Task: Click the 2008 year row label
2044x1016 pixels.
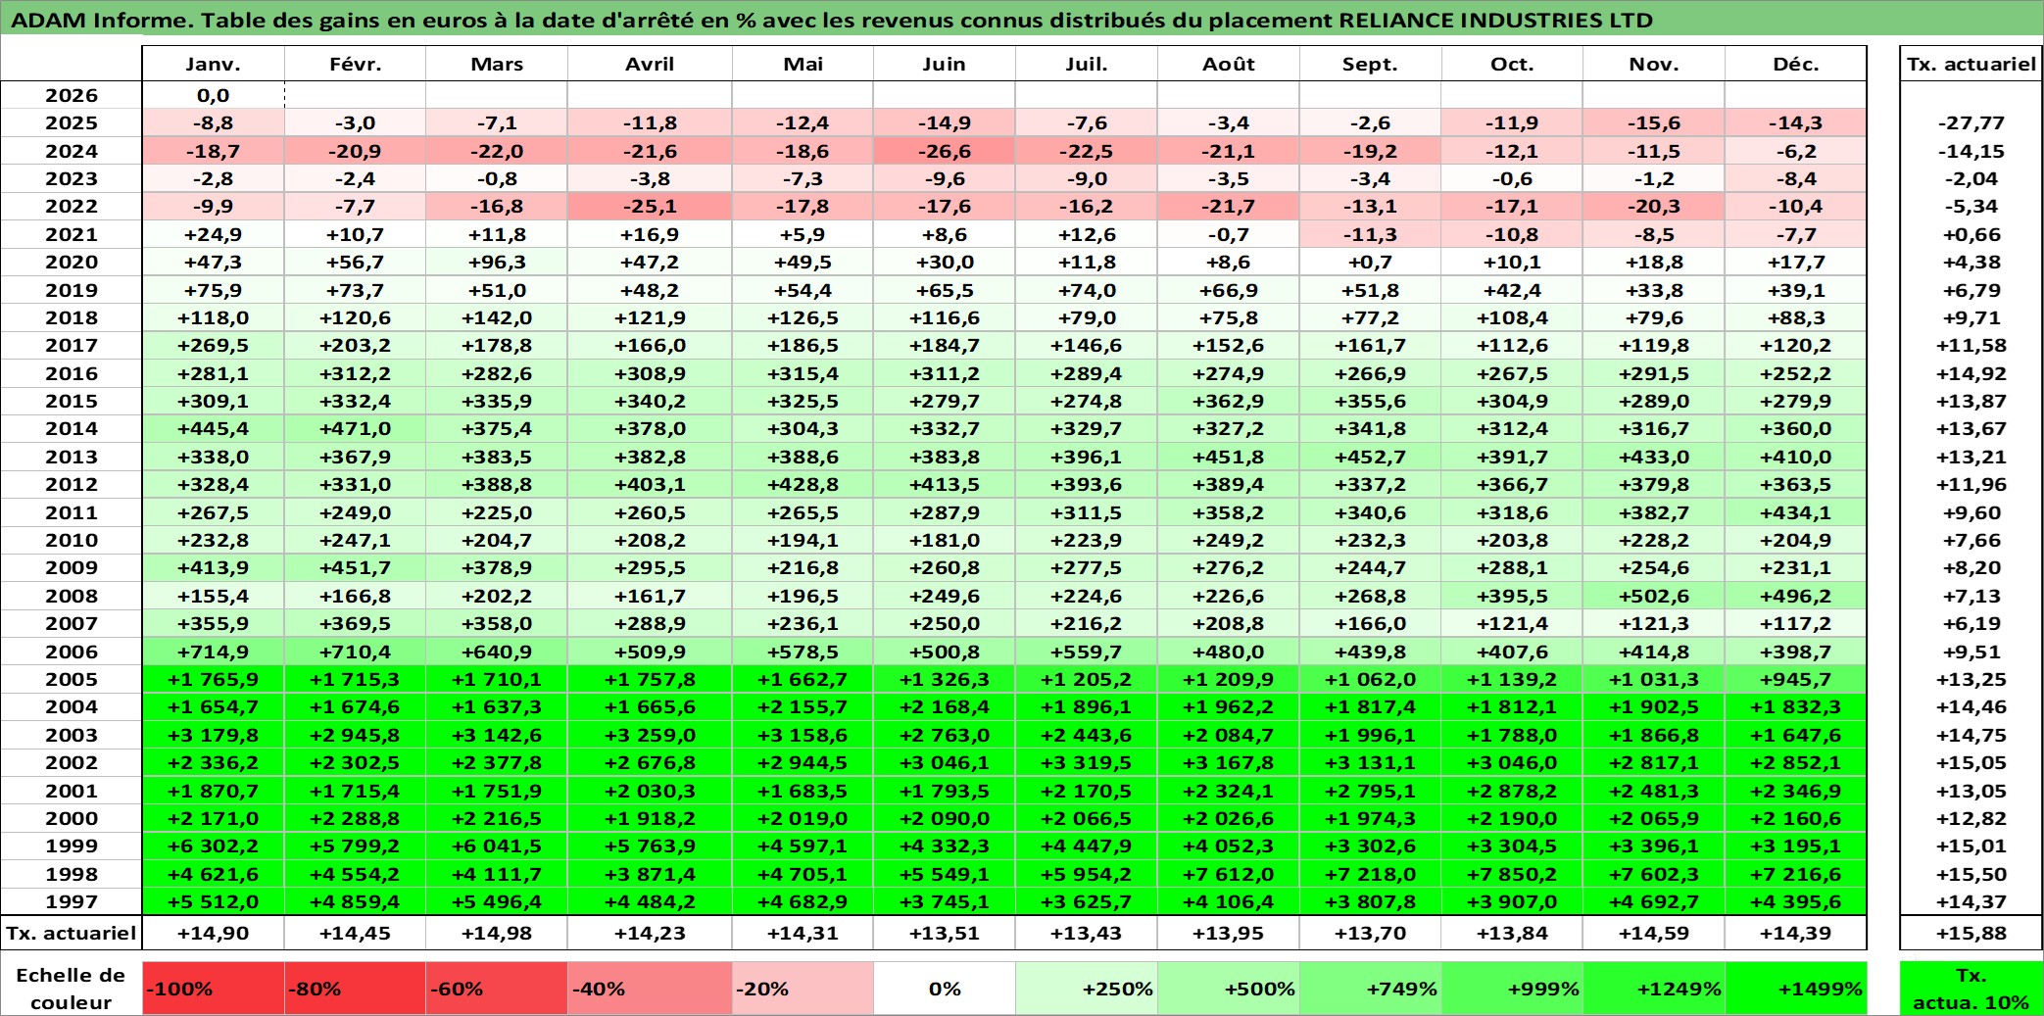Action: tap(72, 596)
